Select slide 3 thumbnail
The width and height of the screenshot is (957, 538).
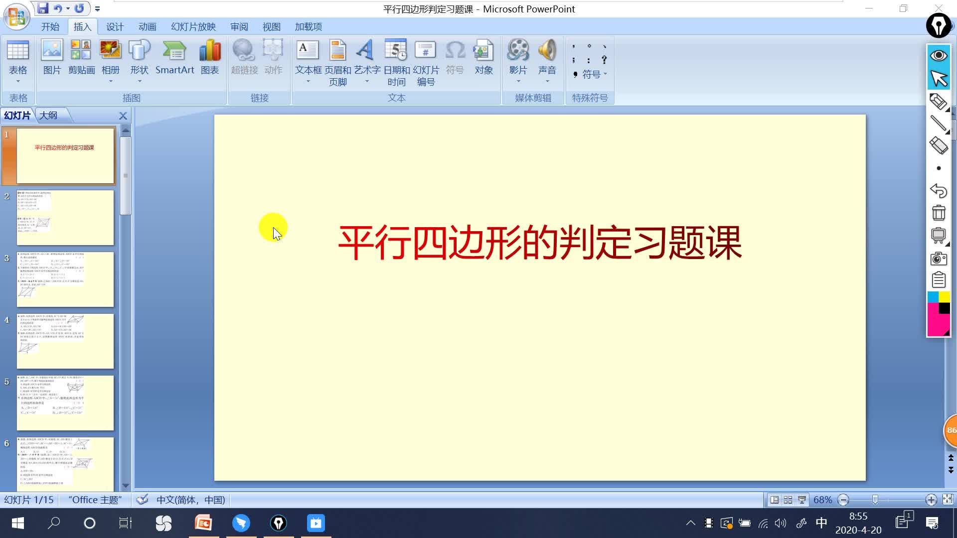tap(65, 279)
